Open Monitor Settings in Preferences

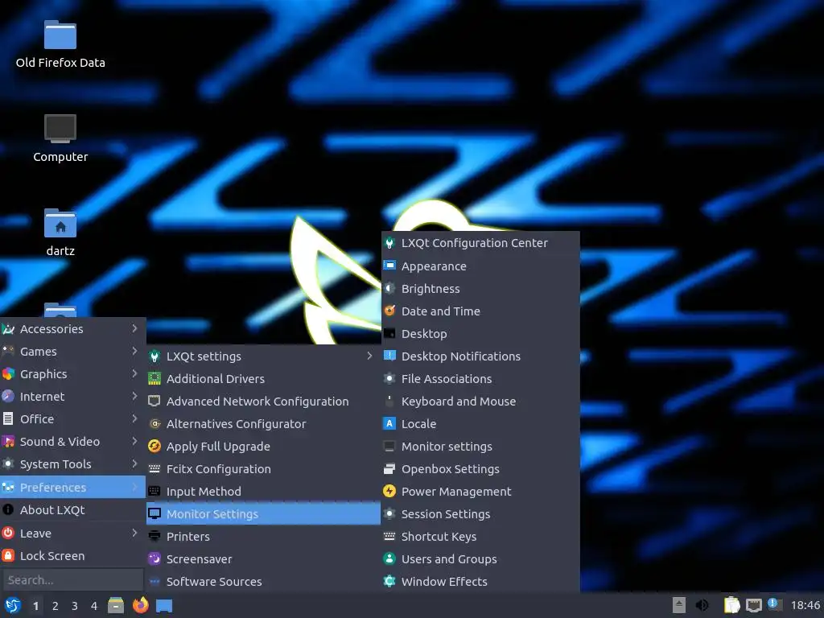click(x=263, y=514)
